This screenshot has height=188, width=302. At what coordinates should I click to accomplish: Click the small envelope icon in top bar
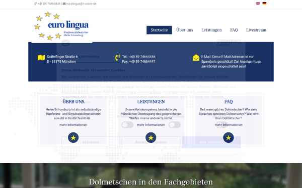click(x=64, y=4)
